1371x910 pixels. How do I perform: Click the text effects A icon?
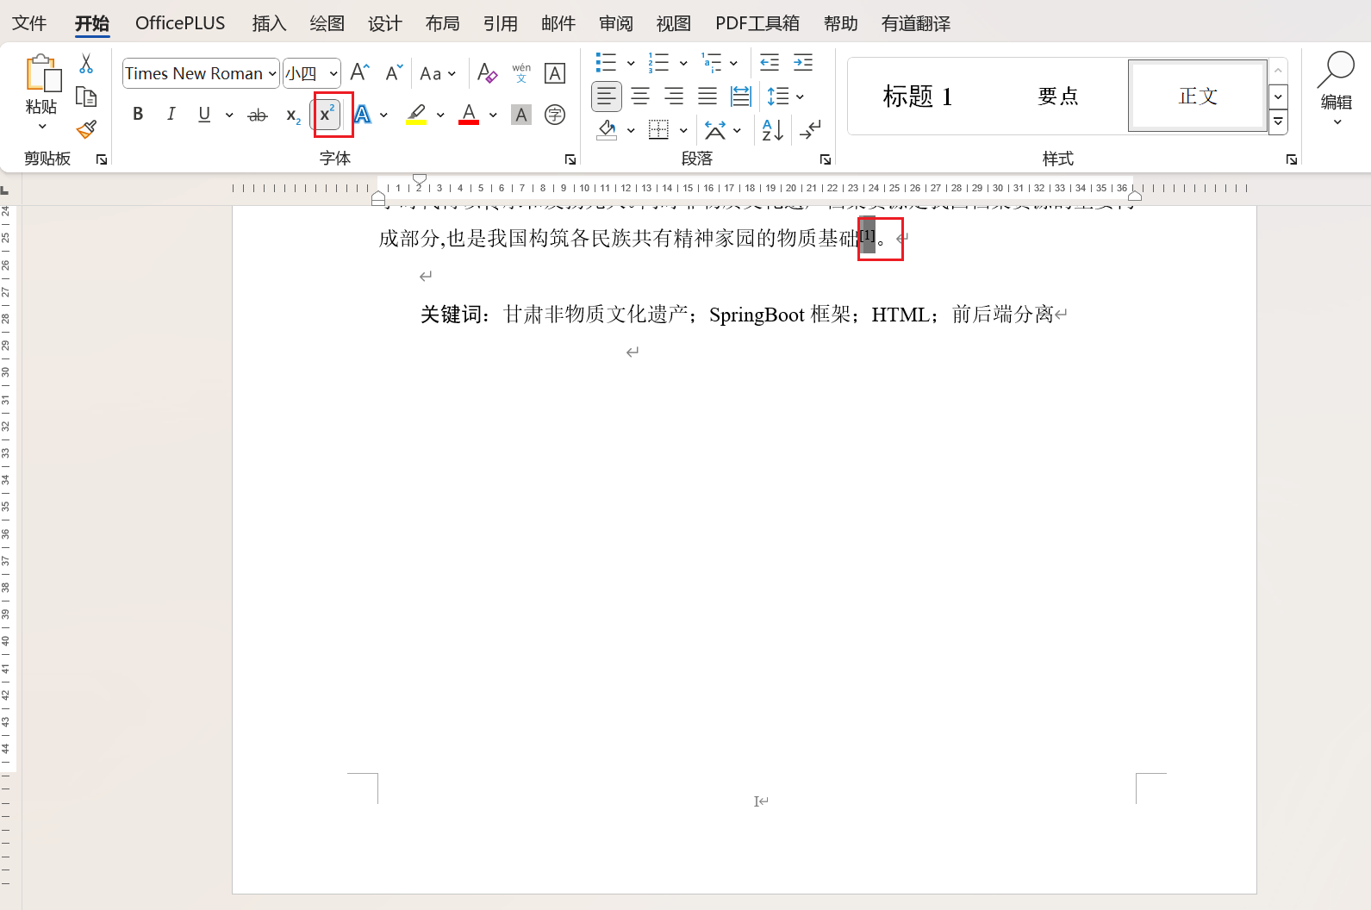click(363, 115)
